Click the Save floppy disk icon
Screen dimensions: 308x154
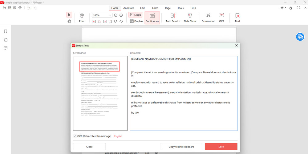(x=10, y=8)
